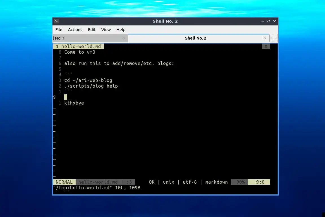Screen dimensions: 325x217
Task: Open the Help menu
Action: pos(121,30)
